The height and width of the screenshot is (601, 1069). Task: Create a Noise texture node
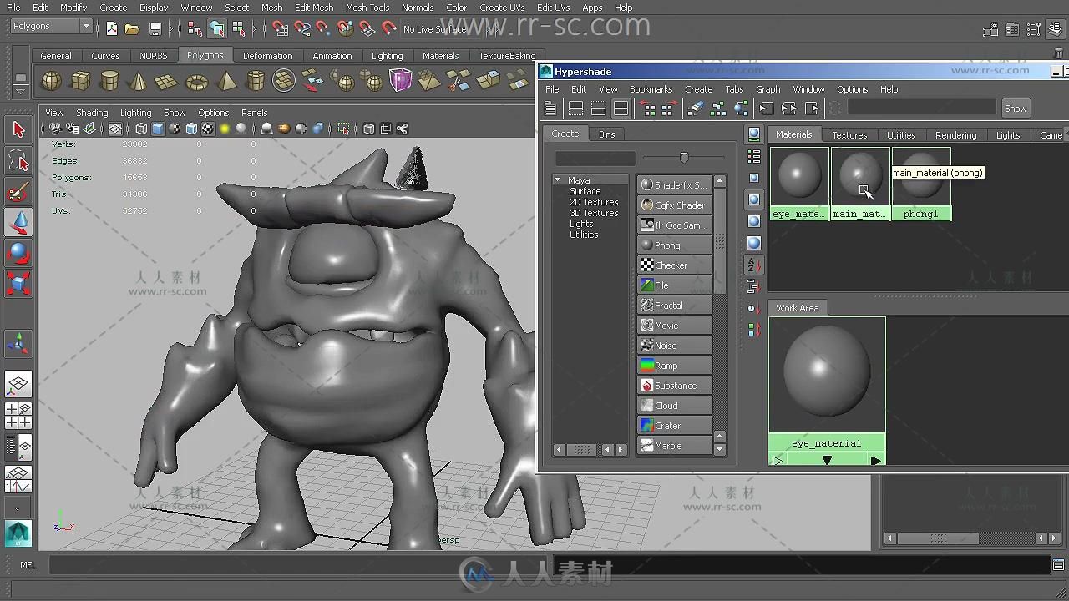675,346
